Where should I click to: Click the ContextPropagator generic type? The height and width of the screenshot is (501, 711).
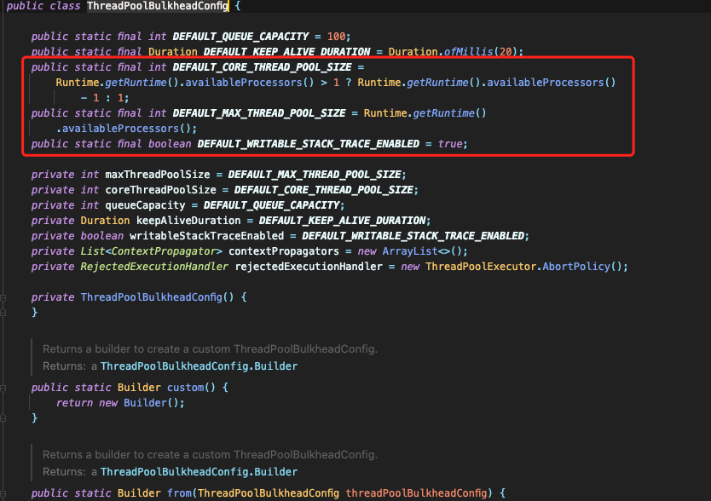(164, 251)
